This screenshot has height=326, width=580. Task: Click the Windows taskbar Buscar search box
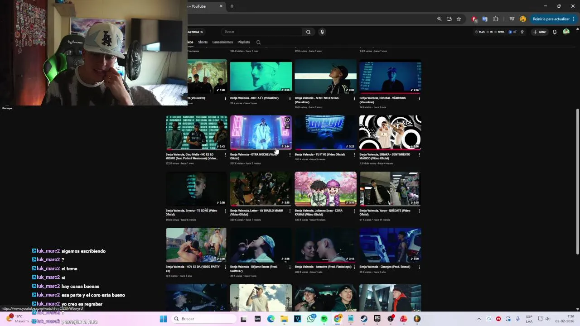[204, 319]
